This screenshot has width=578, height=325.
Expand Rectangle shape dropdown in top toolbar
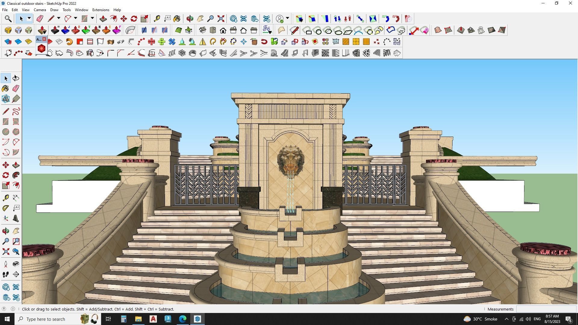point(92,19)
